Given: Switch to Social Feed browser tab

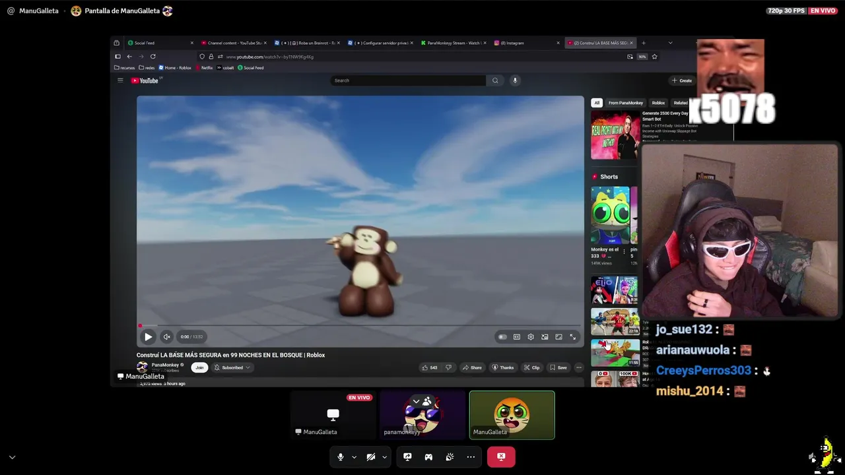Looking at the screenshot, I should [x=161, y=43].
